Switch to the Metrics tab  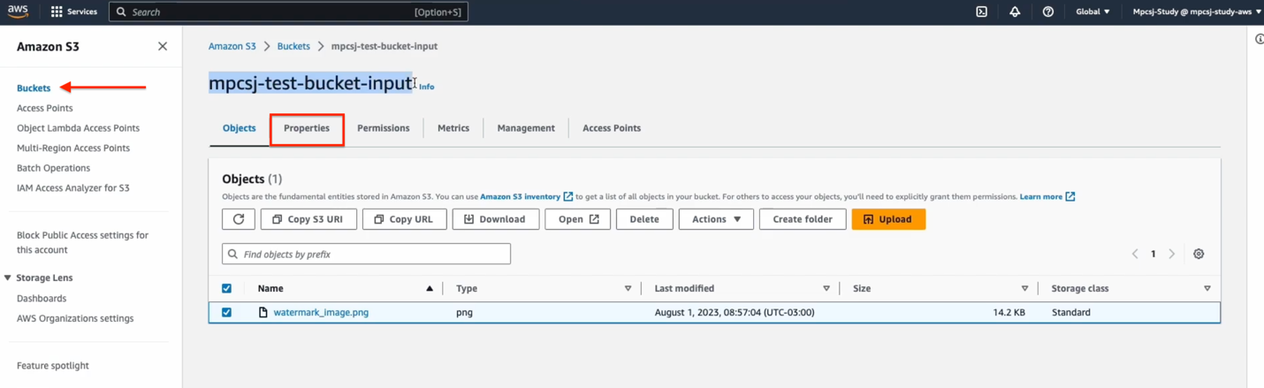[453, 128]
